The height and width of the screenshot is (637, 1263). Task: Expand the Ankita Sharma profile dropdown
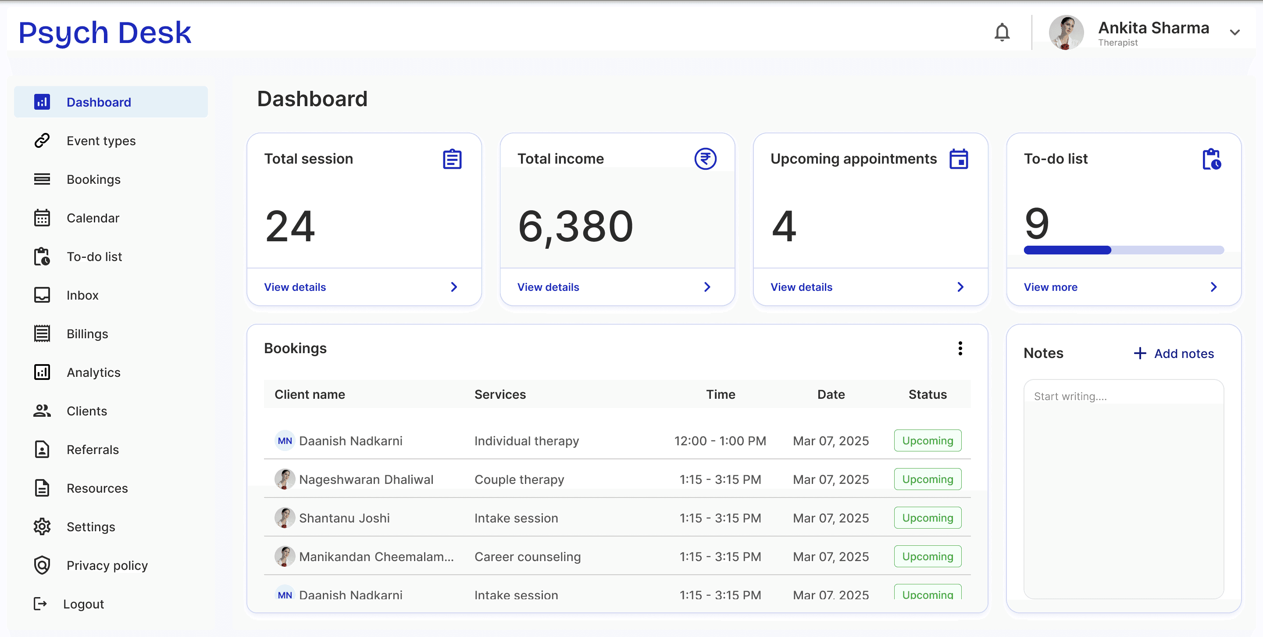(1235, 32)
